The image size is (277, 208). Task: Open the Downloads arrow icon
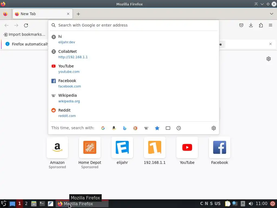pyautogui.click(x=251, y=25)
